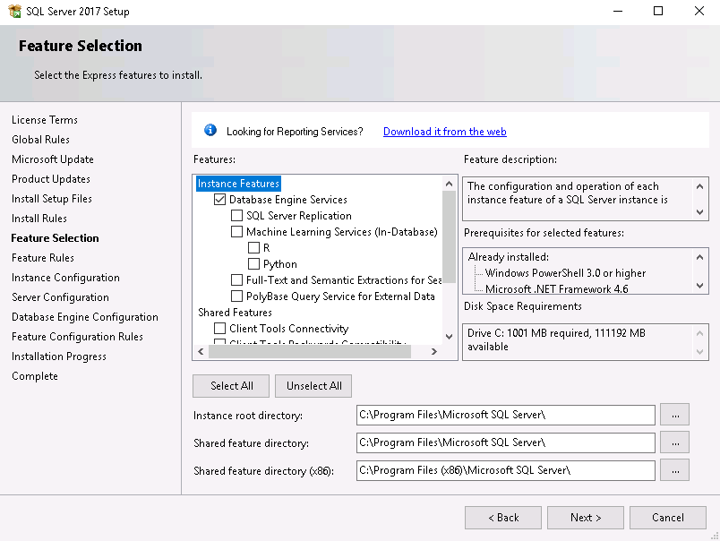Click Install Rules step in sidebar
The width and height of the screenshot is (720, 541).
(x=39, y=219)
